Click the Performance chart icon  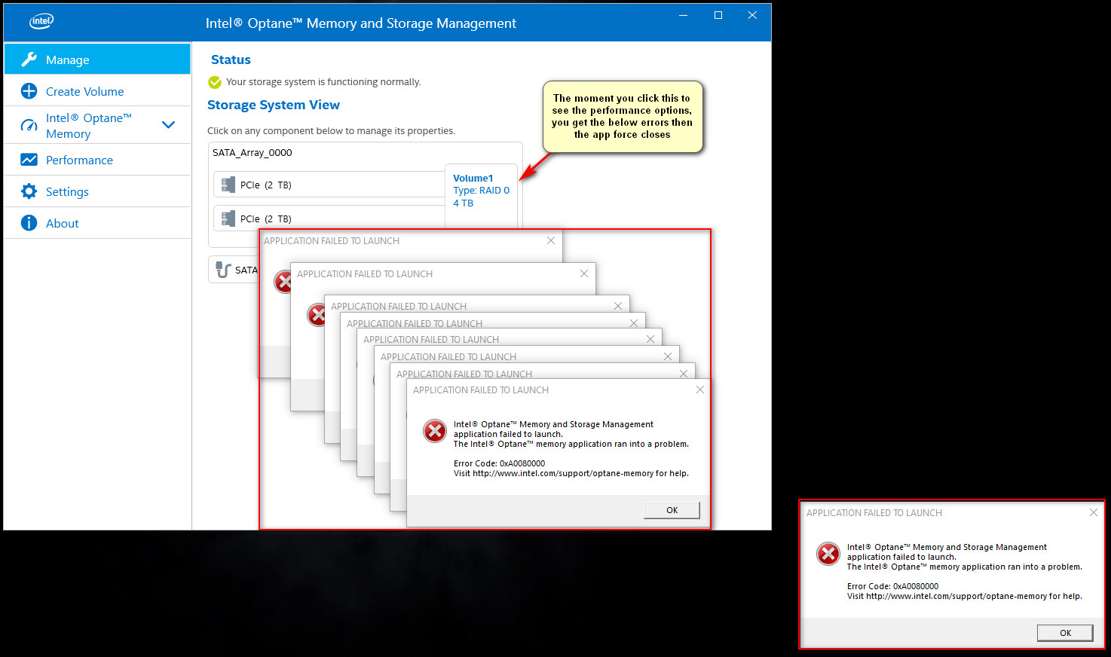tap(29, 160)
